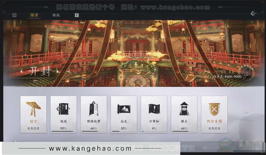The image size is (266, 155).
Task: Switch to the 探索 tab
Action: tap(34, 15)
